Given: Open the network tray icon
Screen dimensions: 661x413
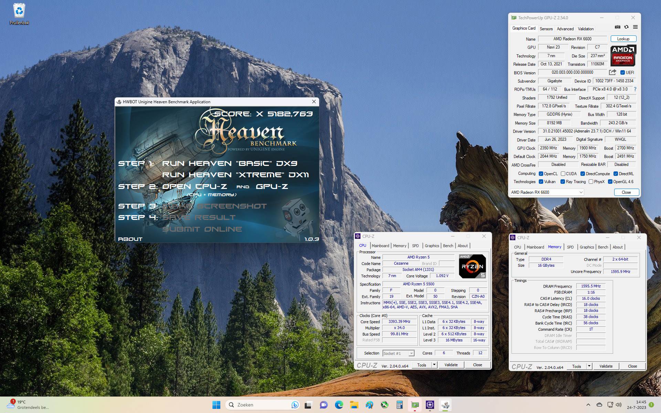Looking at the screenshot, I should click(x=610, y=405).
